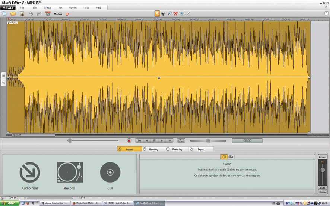Open the File menu
The height and width of the screenshot is (206, 330).
coord(22,7)
